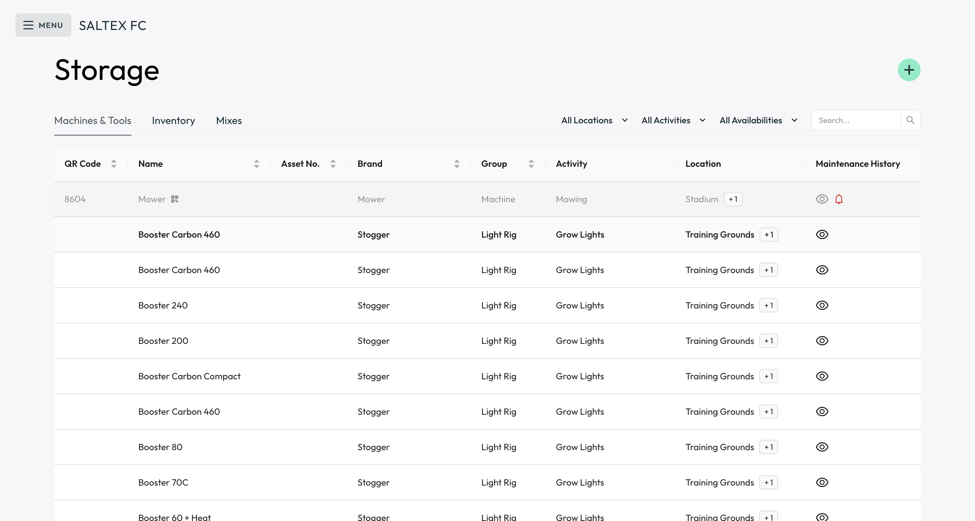
Task: Open the Mixes tab
Action: 229,121
